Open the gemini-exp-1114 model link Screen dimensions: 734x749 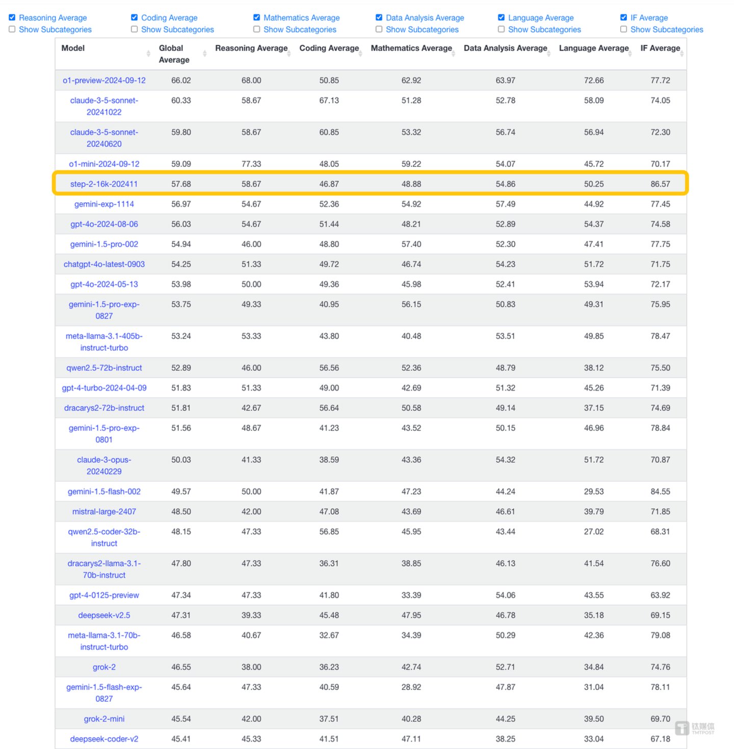click(104, 204)
